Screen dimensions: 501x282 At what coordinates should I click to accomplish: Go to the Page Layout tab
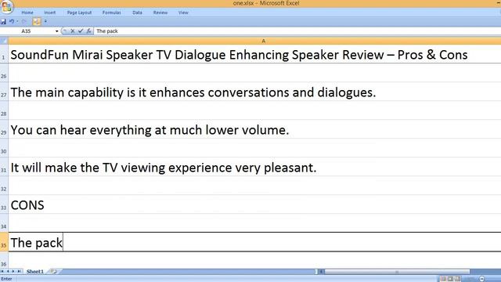(79, 13)
